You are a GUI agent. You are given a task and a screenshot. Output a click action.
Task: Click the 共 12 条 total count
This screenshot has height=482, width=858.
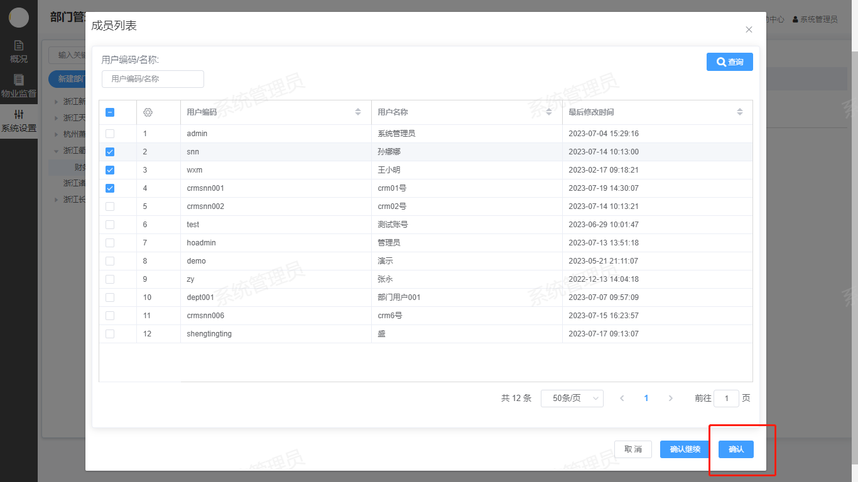(x=516, y=399)
